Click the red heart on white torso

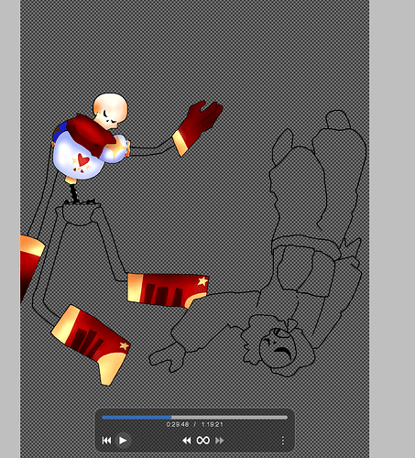click(83, 159)
